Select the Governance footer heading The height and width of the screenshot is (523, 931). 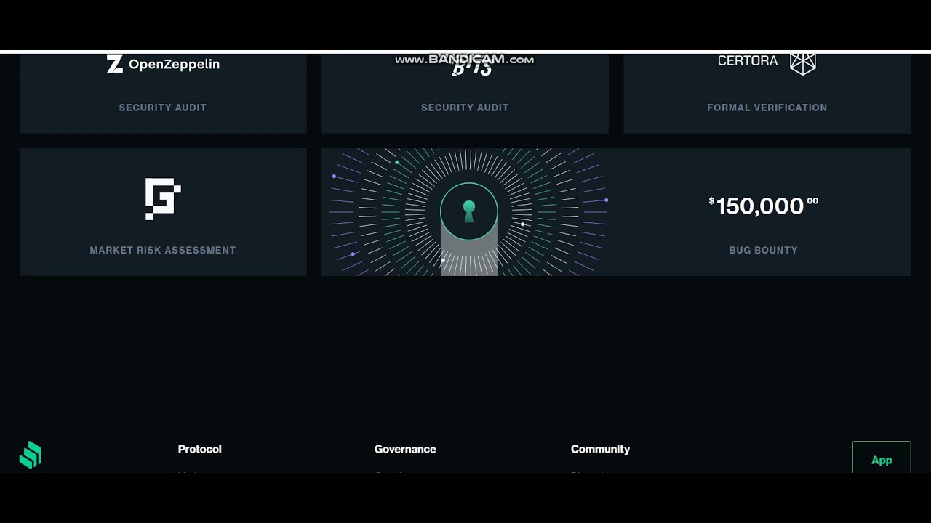point(405,449)
